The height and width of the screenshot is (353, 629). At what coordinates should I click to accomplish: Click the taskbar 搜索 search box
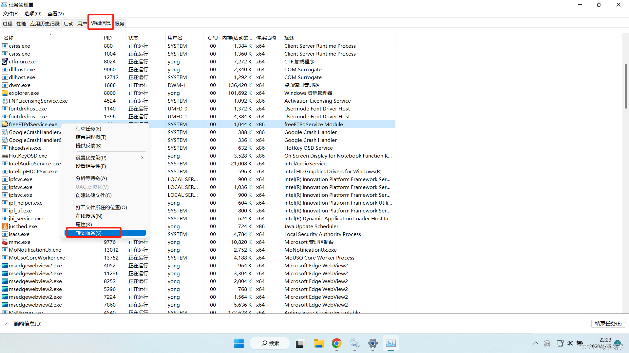[270, 343]
